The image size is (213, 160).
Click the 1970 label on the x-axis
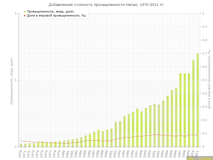click(20, 154)
